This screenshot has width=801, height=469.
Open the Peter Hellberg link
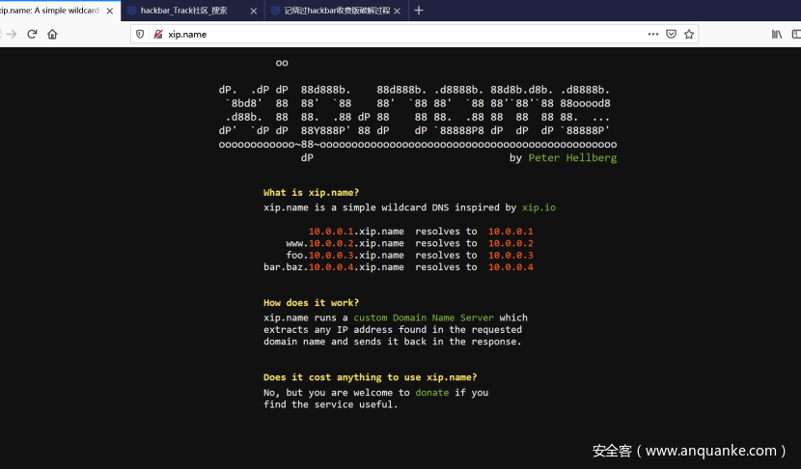tap(572, 158)
